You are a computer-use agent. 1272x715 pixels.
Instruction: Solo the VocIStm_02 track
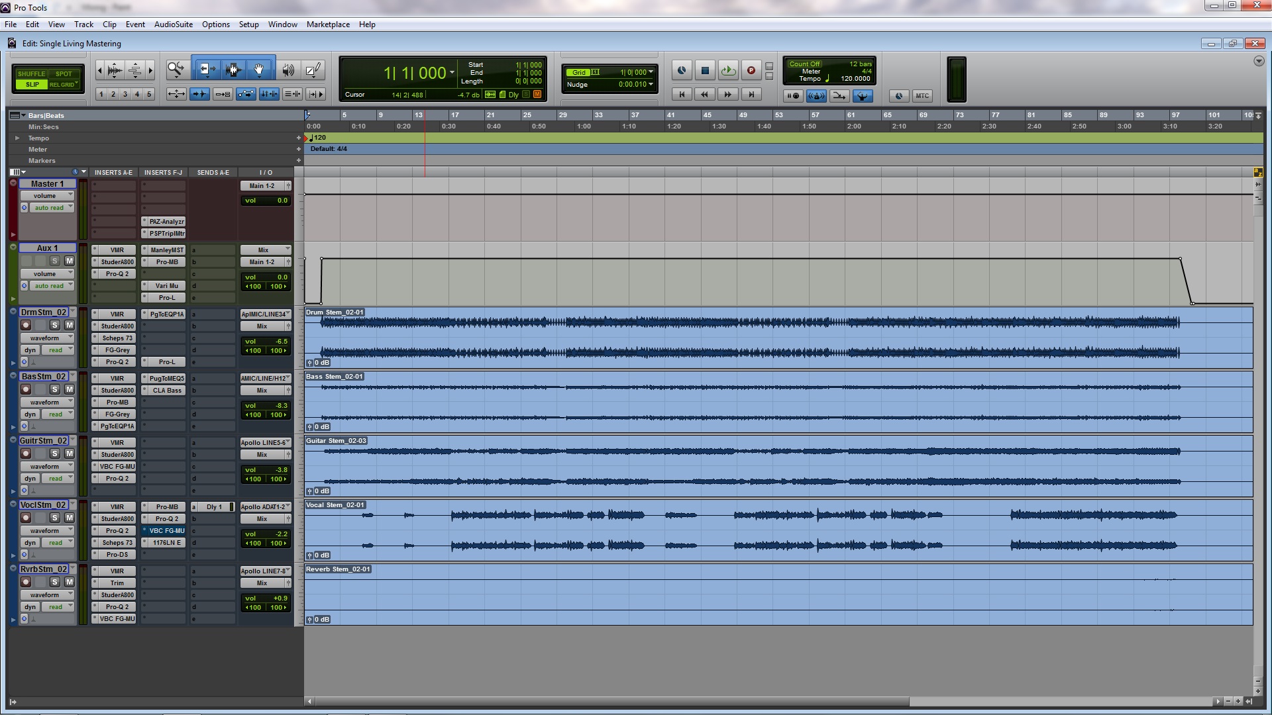pyautogui.click(x=55, y=518)
